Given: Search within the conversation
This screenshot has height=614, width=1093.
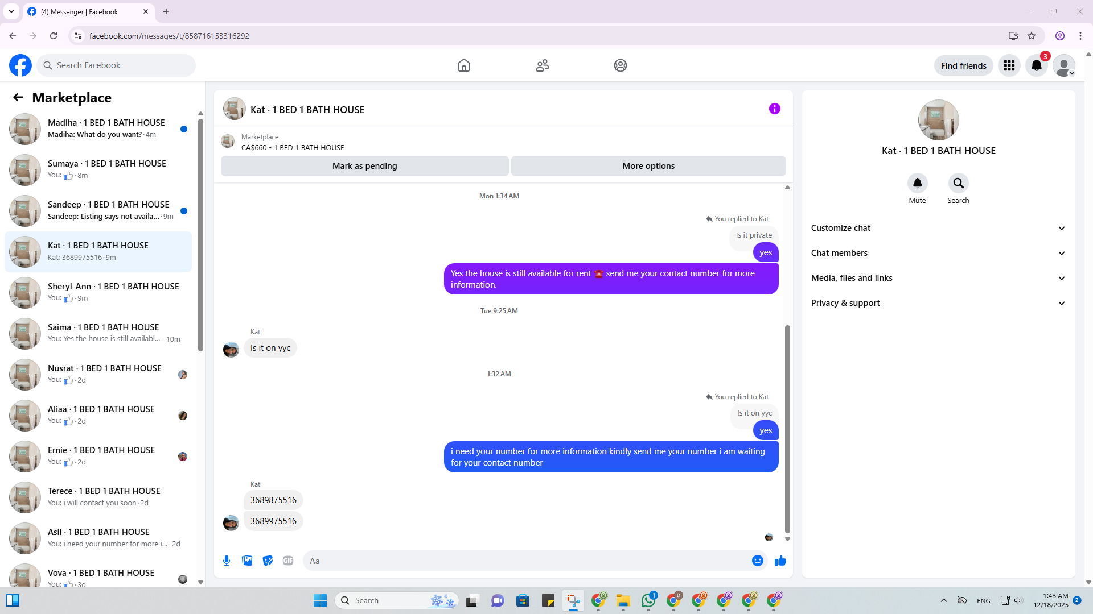Looking at the screenshot, I should pos(958,184).
